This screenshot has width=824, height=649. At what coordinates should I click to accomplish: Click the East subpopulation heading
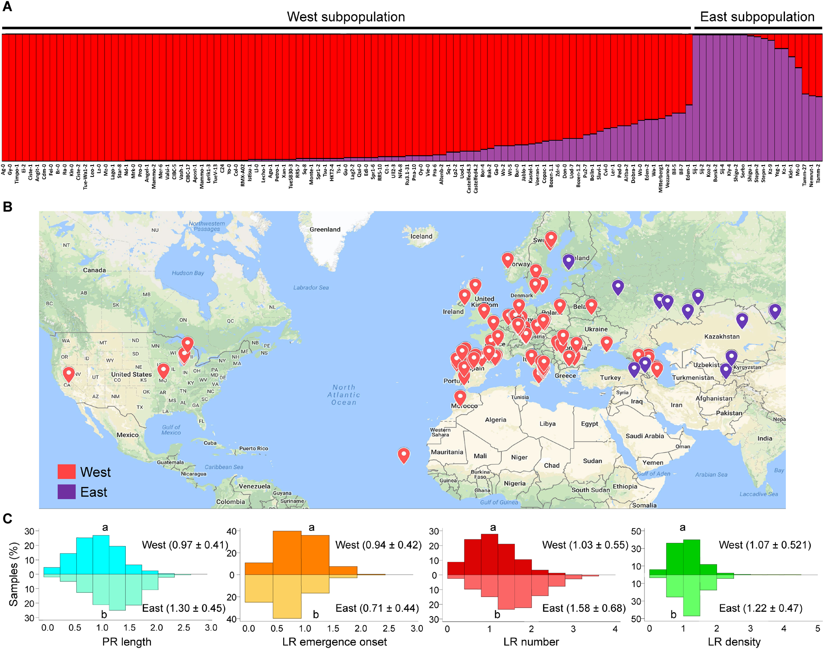tap(757, 17)
